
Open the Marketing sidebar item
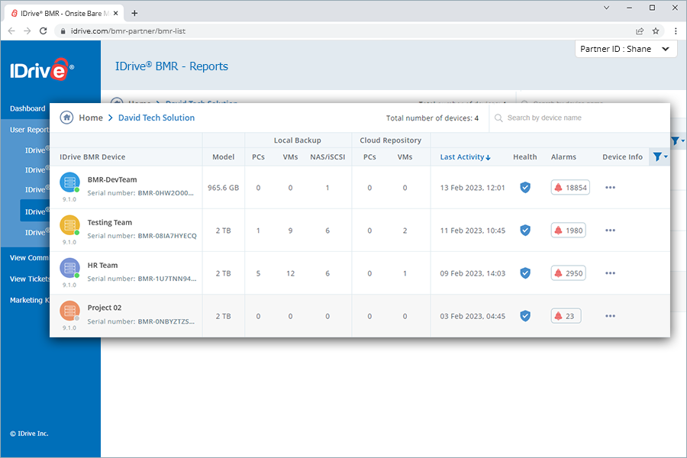29,300
